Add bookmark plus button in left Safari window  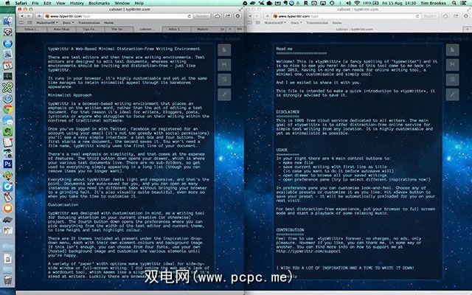click(39, 16)
